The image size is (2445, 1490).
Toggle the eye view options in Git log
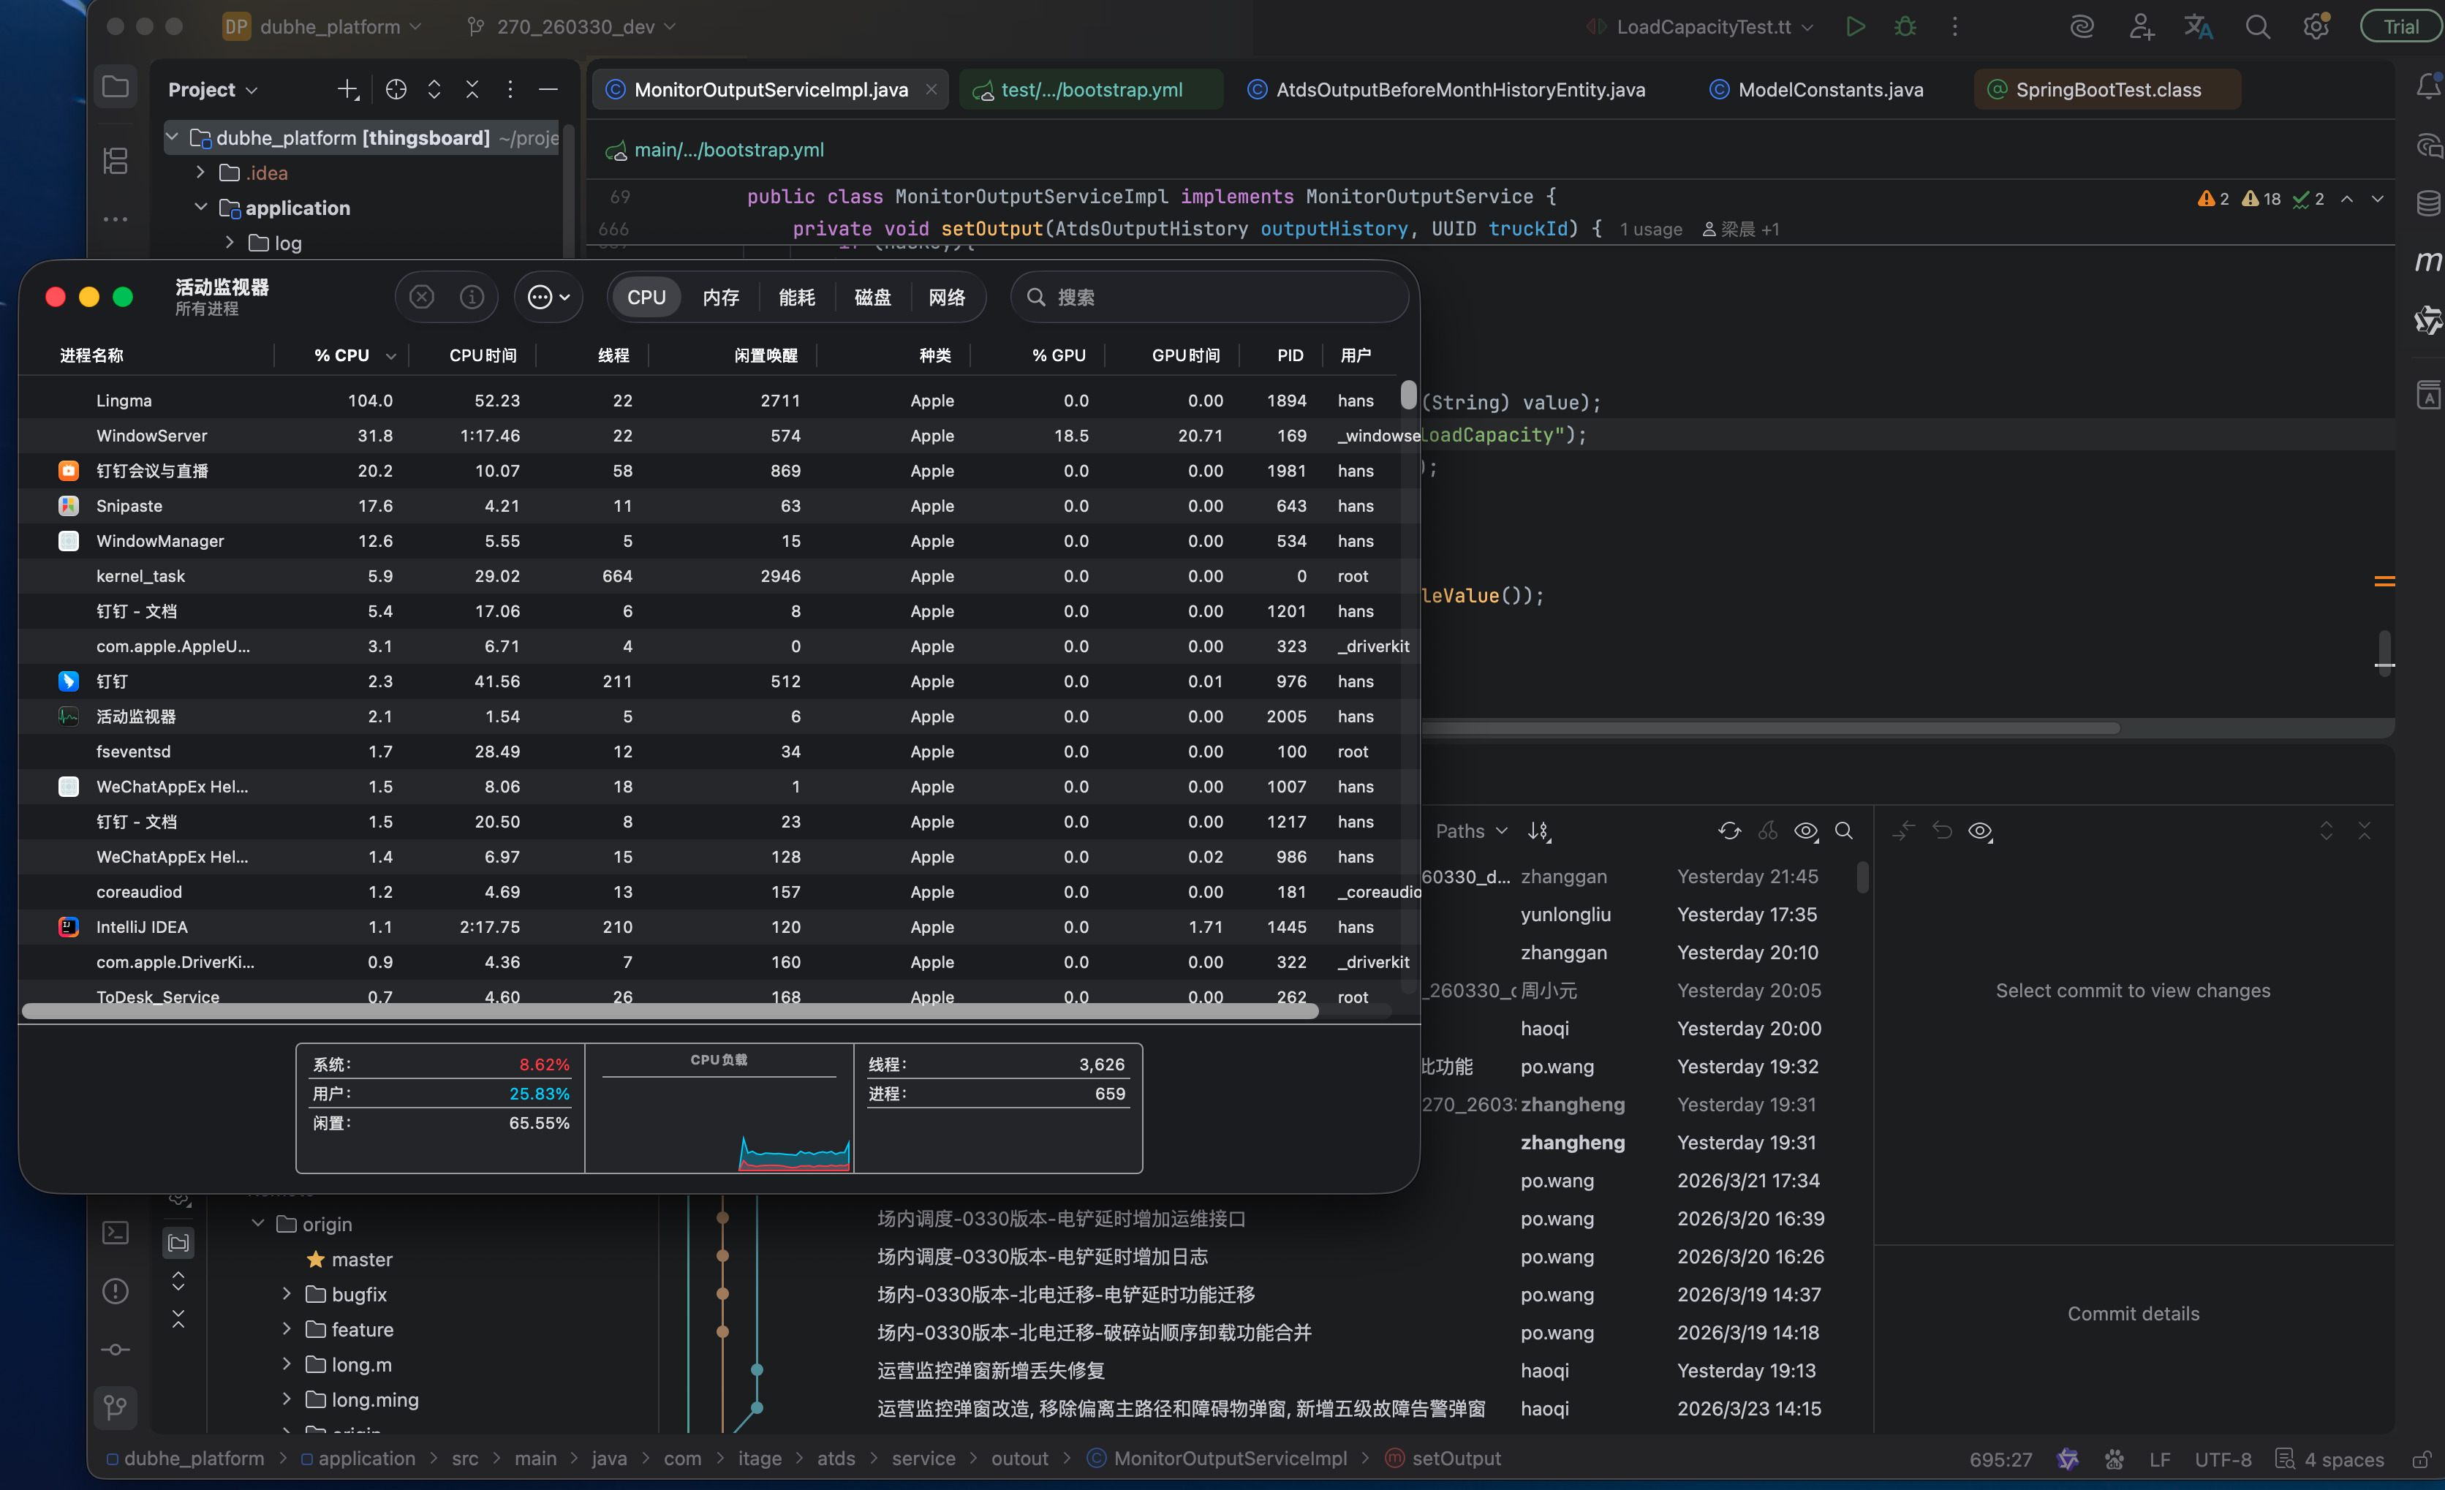(x=1805, y=831)
